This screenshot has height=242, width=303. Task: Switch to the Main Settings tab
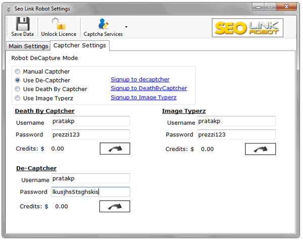pos(28,46)
